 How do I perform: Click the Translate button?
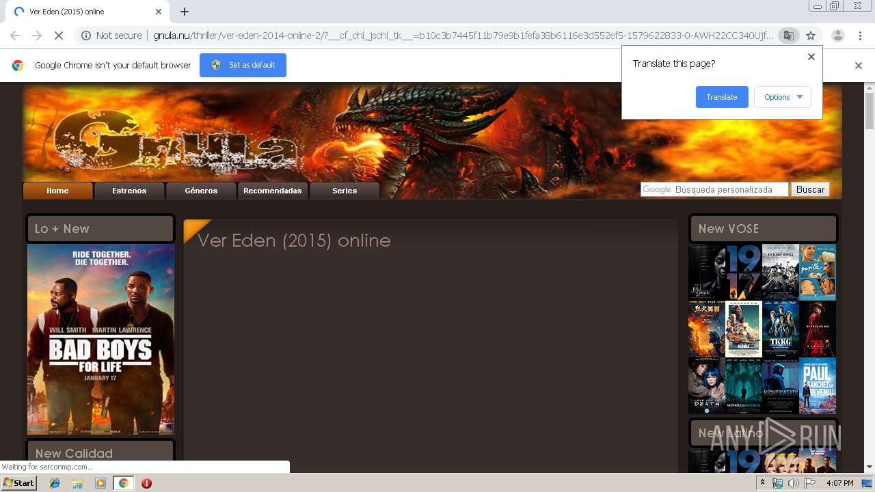pos(722,97)
